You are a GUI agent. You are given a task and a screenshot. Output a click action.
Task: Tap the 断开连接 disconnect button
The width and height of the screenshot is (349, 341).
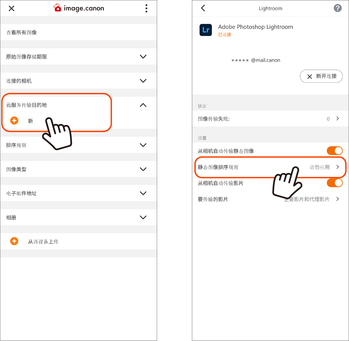click(321, 76)
